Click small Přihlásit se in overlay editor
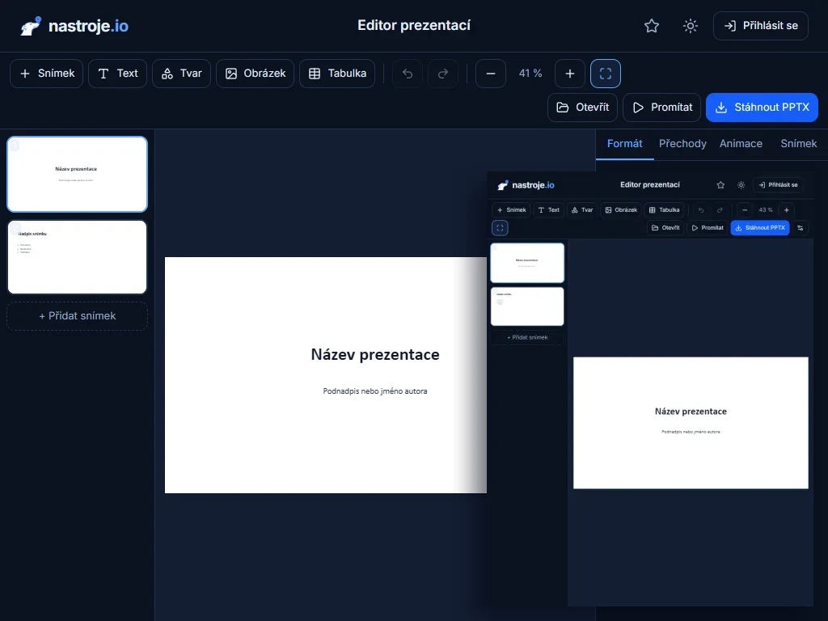Viewport: 828px width, 621px height. pyautogui.click(x=778, y=185)
